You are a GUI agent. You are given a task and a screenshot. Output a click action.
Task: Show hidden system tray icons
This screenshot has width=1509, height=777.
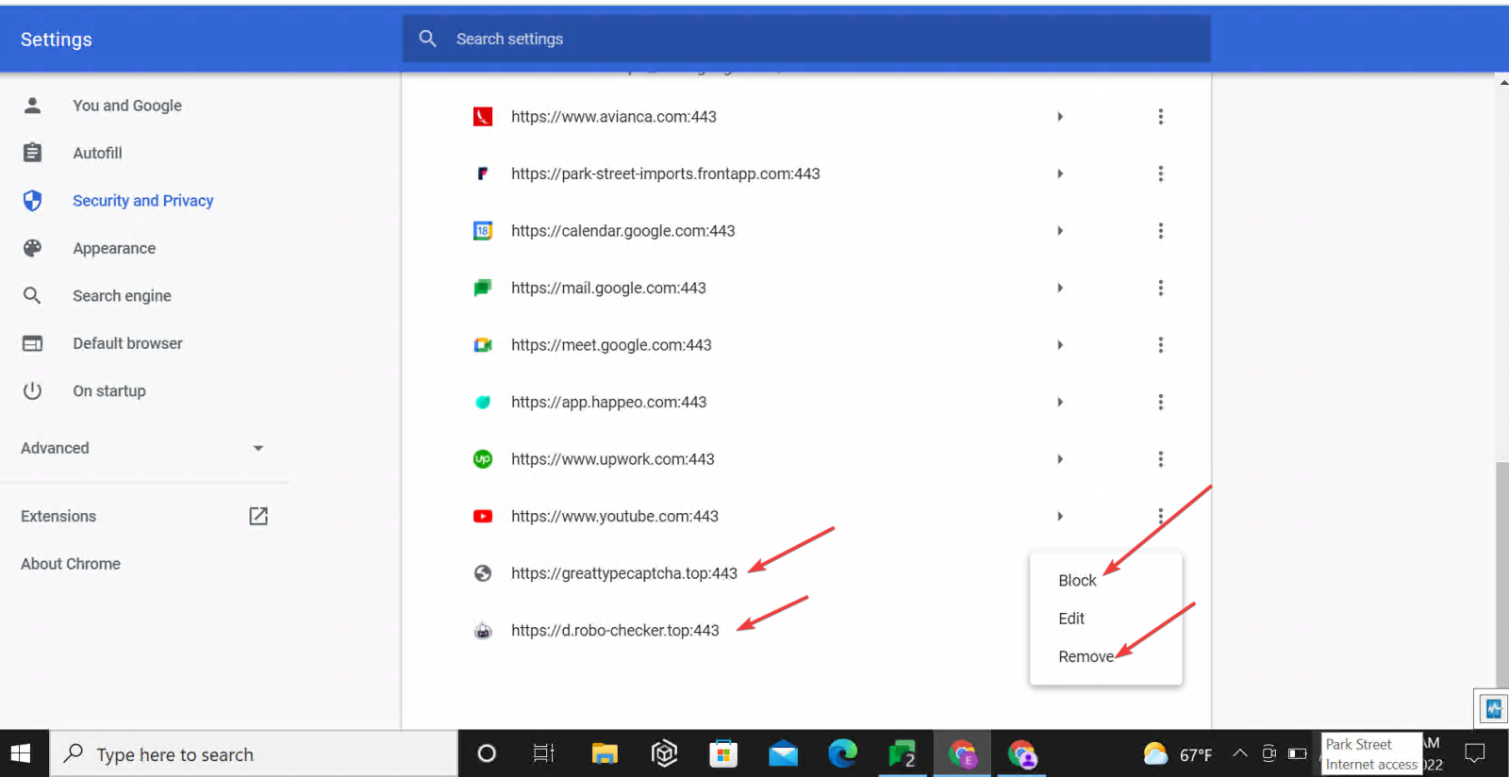click(1240, 752)
